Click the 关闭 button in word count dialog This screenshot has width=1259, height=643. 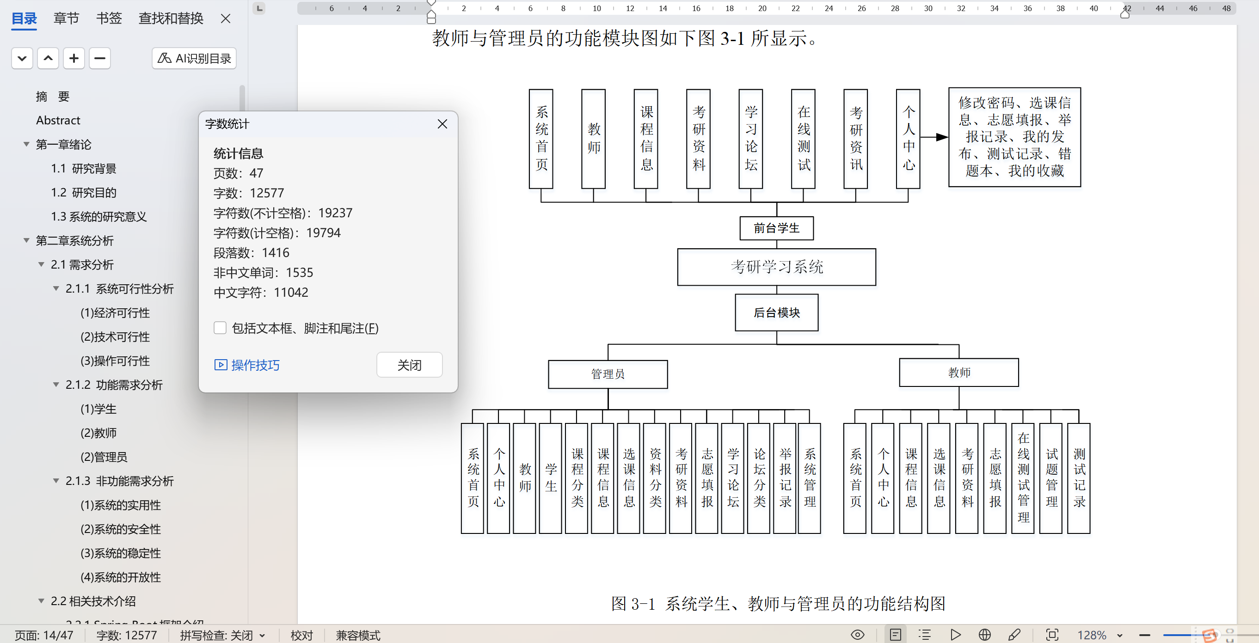click(409, 365)
